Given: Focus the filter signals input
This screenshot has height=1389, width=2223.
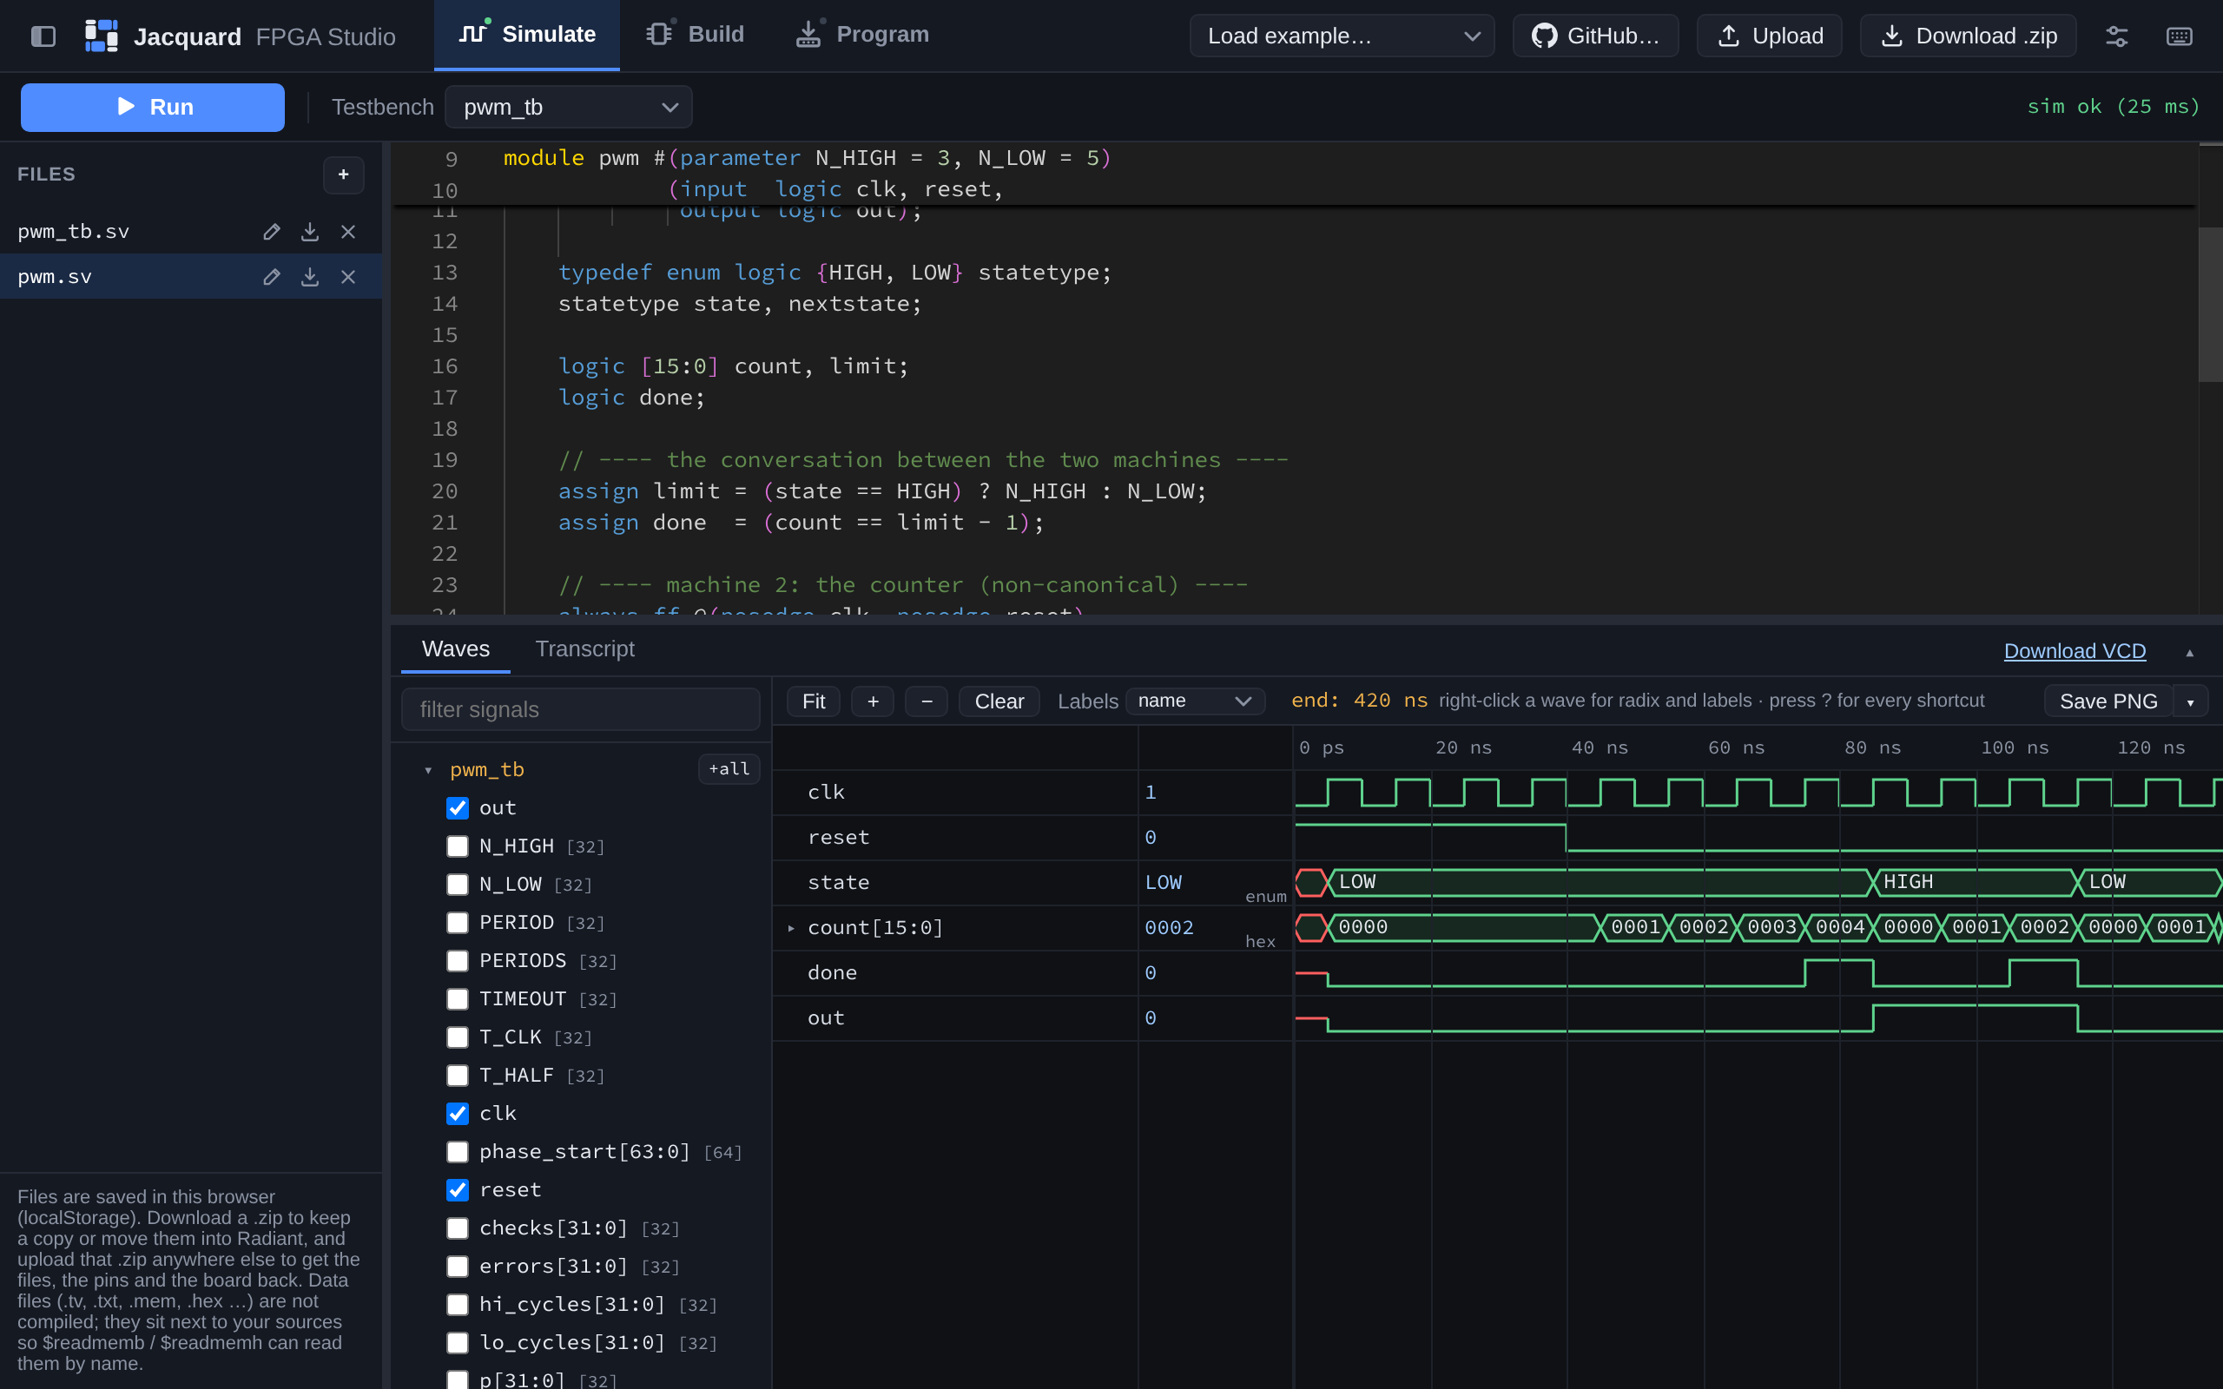Looking at the screenshot, I should (x=581, y=709).
